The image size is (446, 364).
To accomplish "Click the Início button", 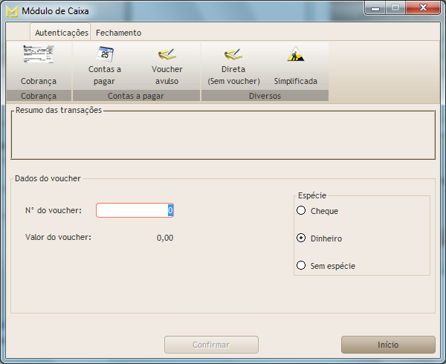I will click(387, 345).
